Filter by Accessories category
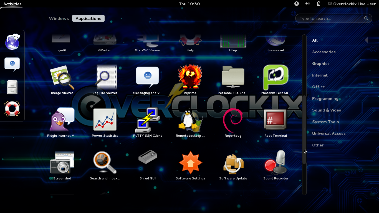The width and height of the screenshot is (379, 213). tap(324, 52)
